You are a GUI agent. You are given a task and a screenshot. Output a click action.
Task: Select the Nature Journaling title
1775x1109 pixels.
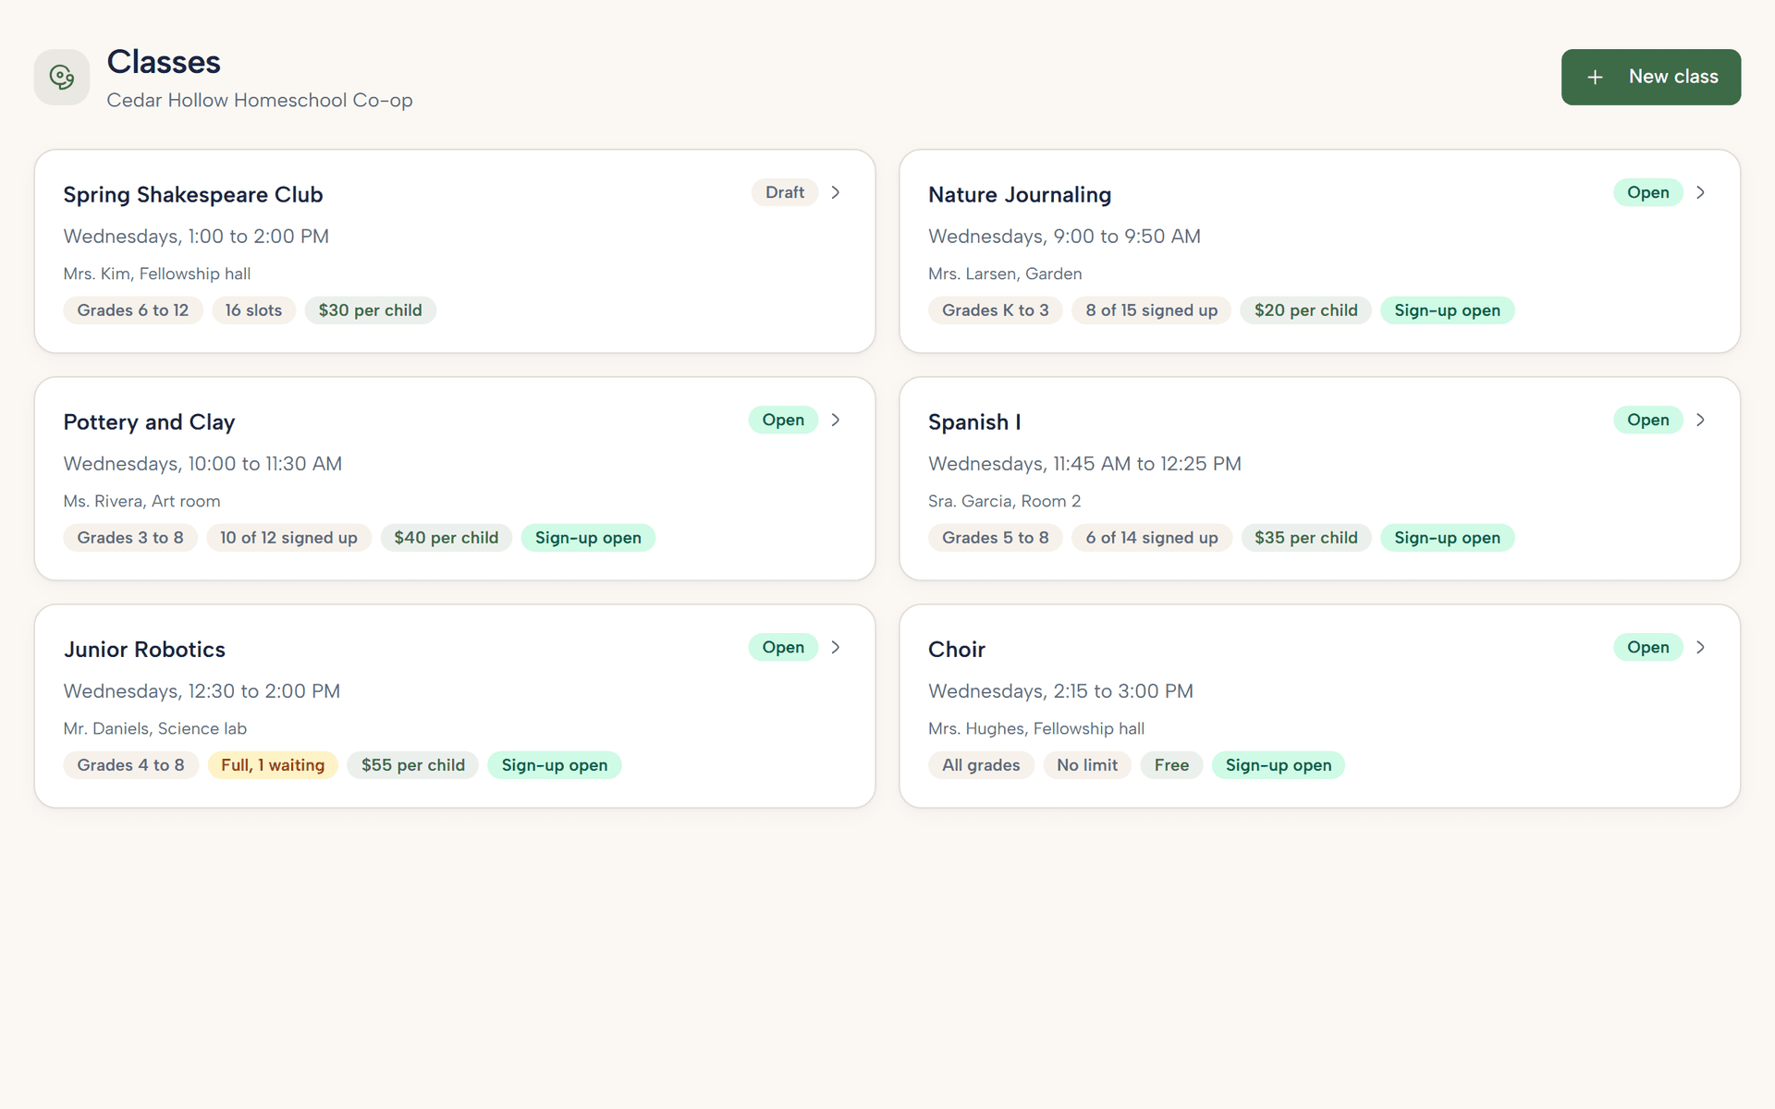(x=1020, y=195)
